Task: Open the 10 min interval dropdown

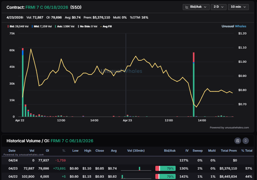Action: click(238, 7)
